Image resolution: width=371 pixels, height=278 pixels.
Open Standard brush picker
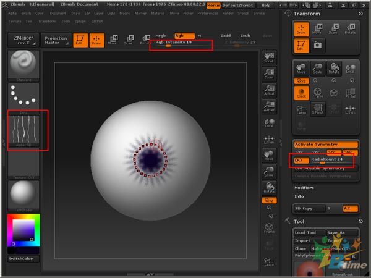click(x=23, y=66)
